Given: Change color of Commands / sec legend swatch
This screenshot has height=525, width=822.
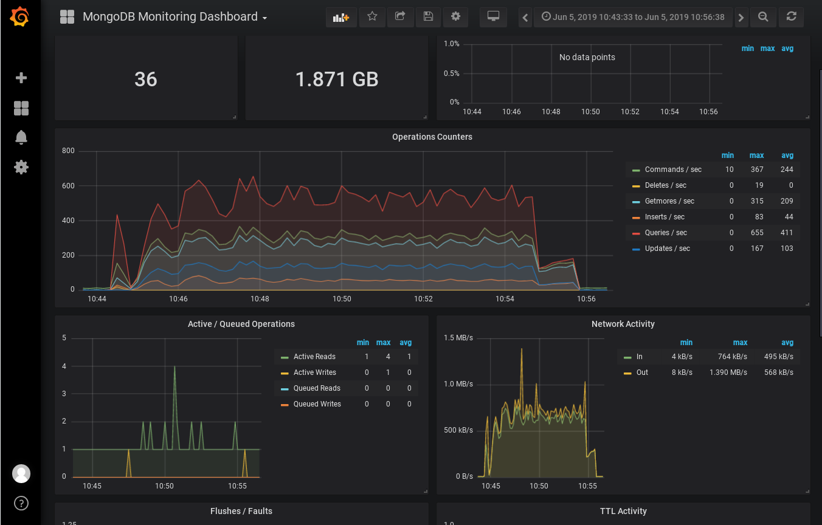Looking at the screenshot, I should coord(636,170).
